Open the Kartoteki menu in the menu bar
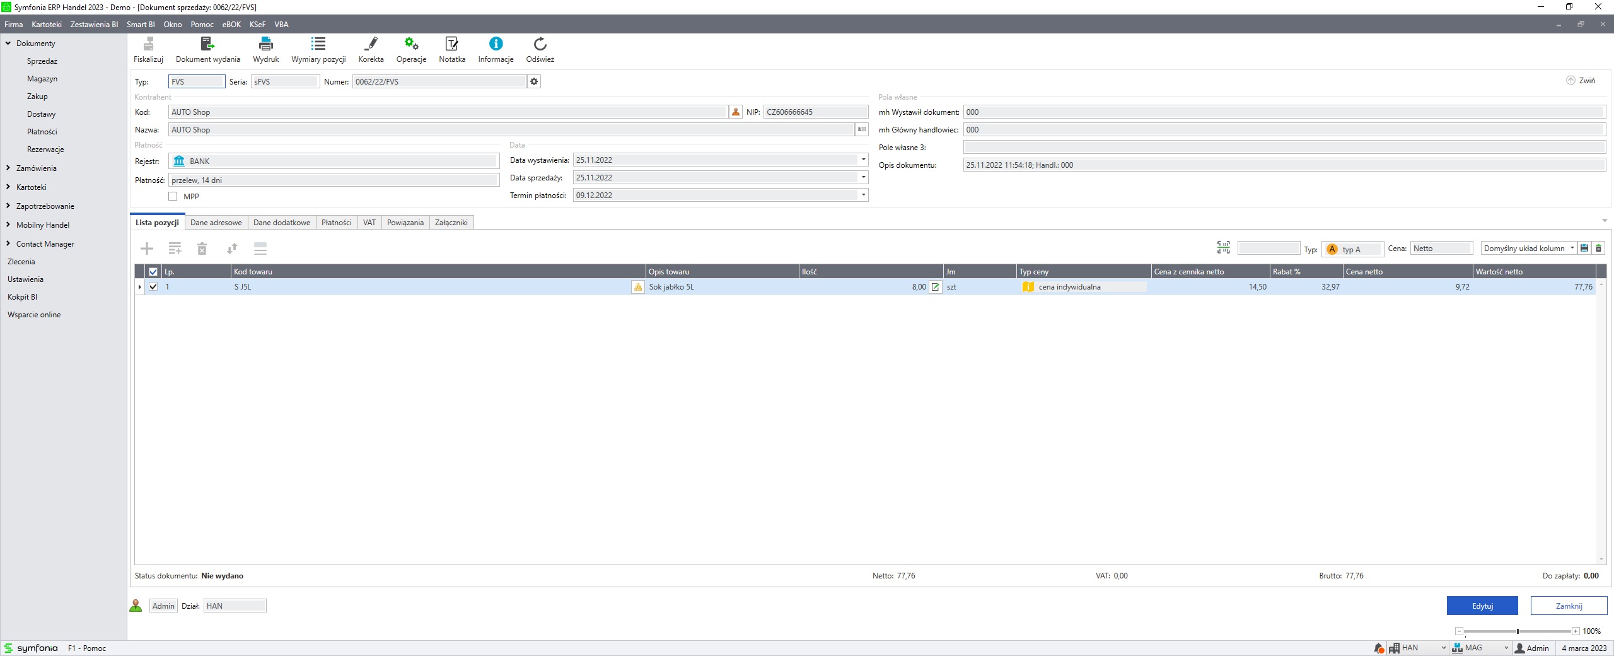Screen dimensions: 1614x656 click(47, 25)
